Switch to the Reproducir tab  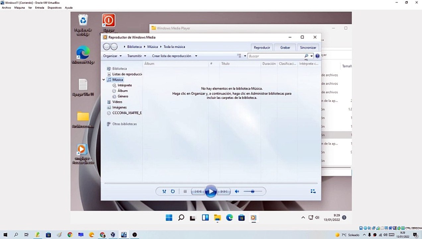pos(262,47)
